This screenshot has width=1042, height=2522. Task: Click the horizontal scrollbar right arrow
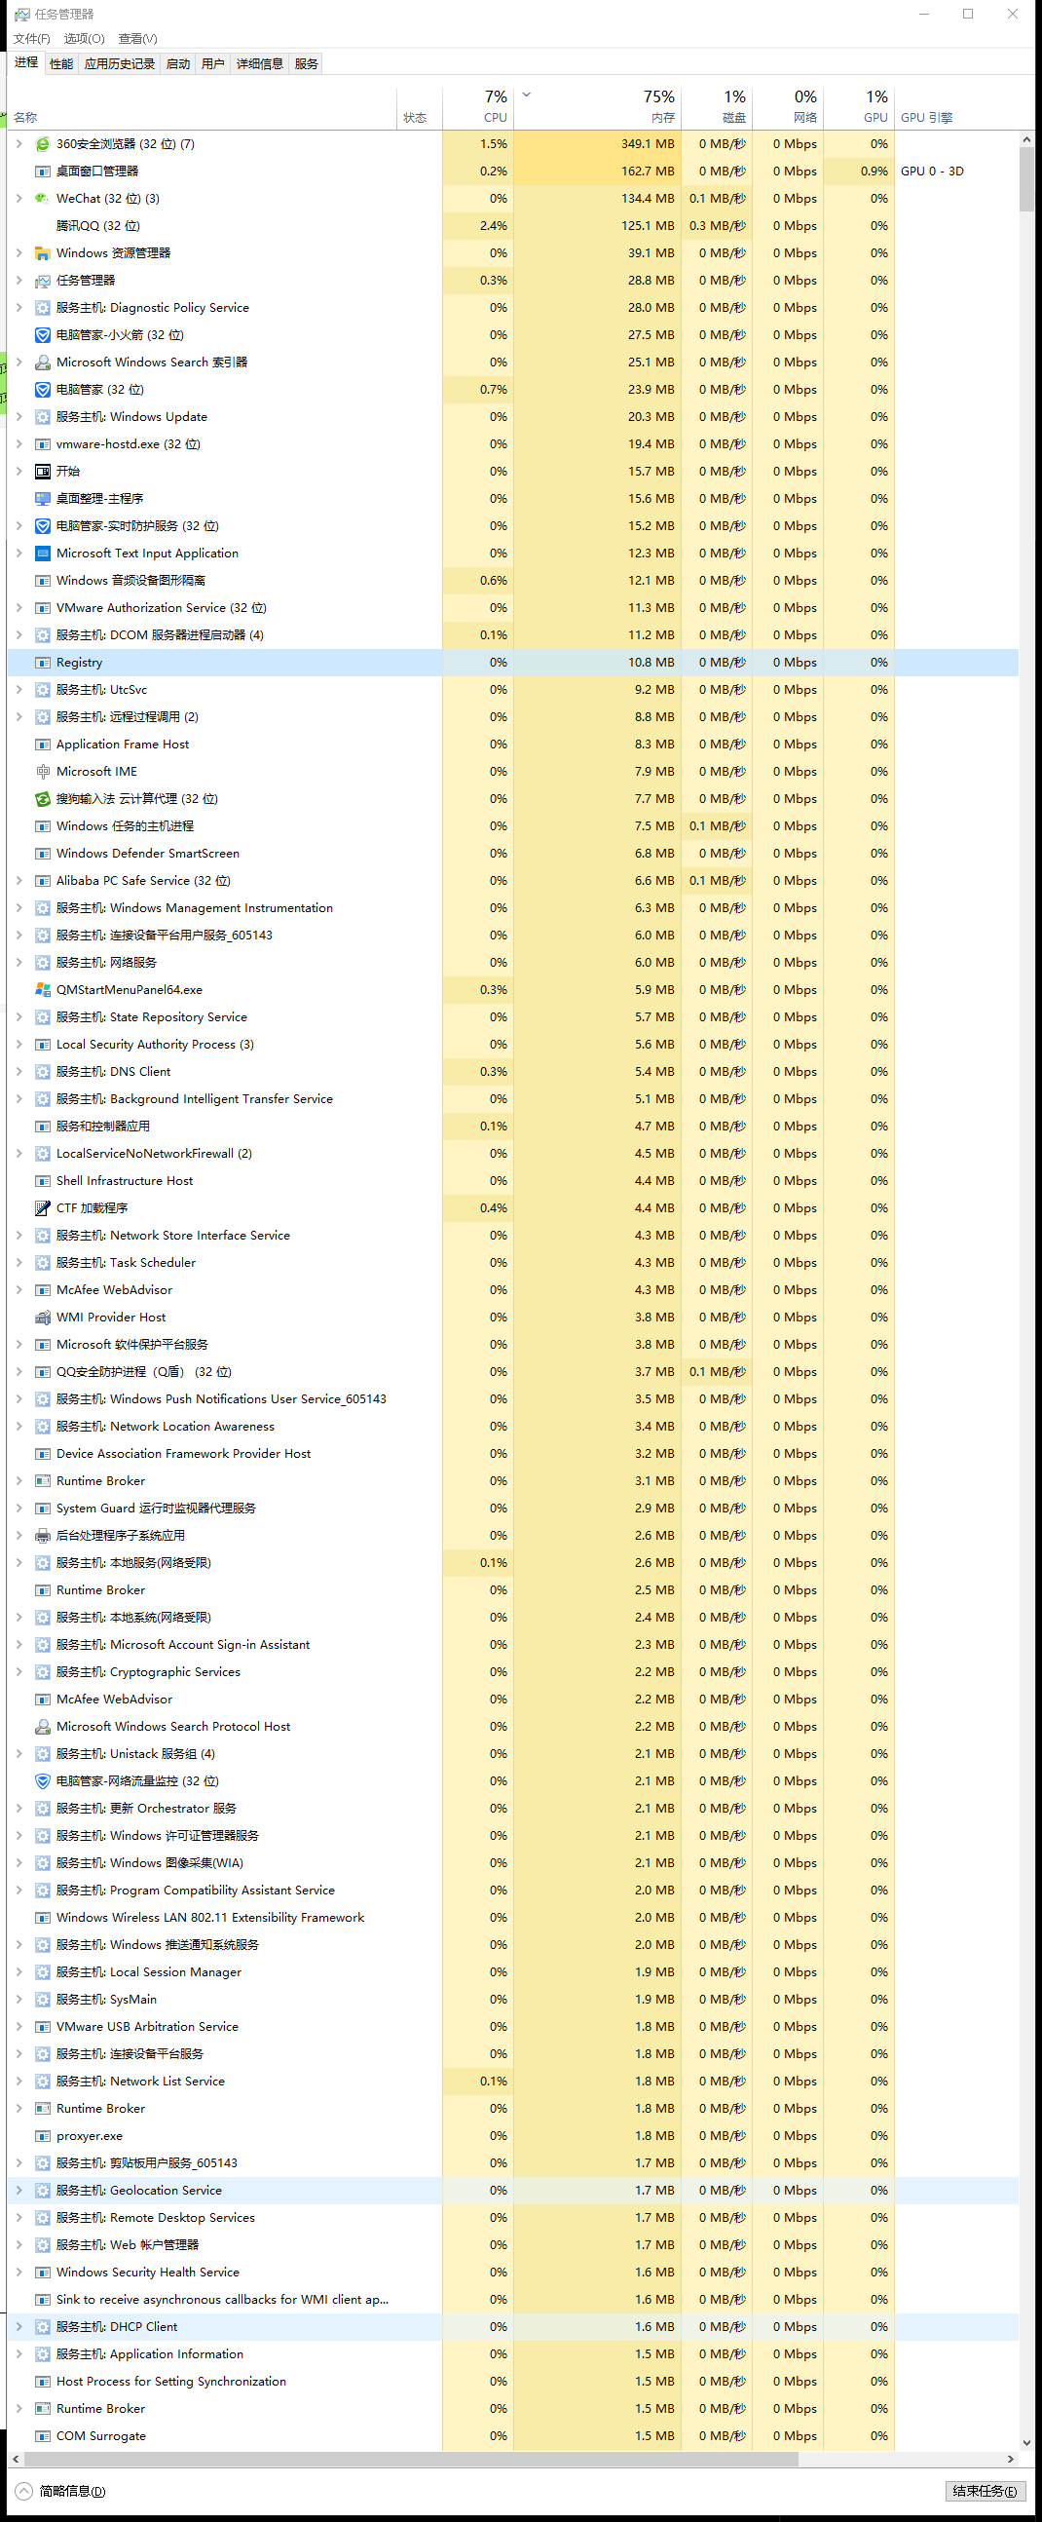tap(1011, 2459)
